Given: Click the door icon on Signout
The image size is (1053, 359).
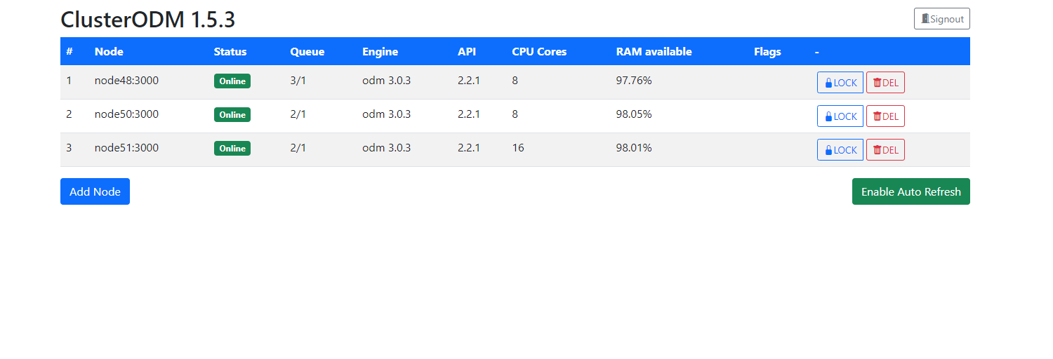Looking at the screenshot, I should (x=925, y=19).
